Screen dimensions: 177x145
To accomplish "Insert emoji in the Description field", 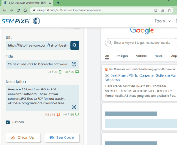I will [74, 107].
